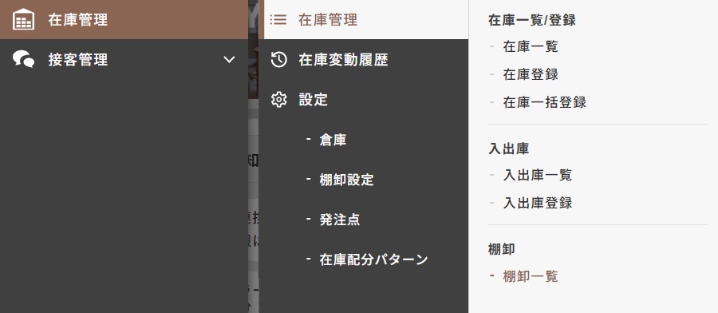
Task: Go to 在庫一覧 link
Action: (531, 47)
